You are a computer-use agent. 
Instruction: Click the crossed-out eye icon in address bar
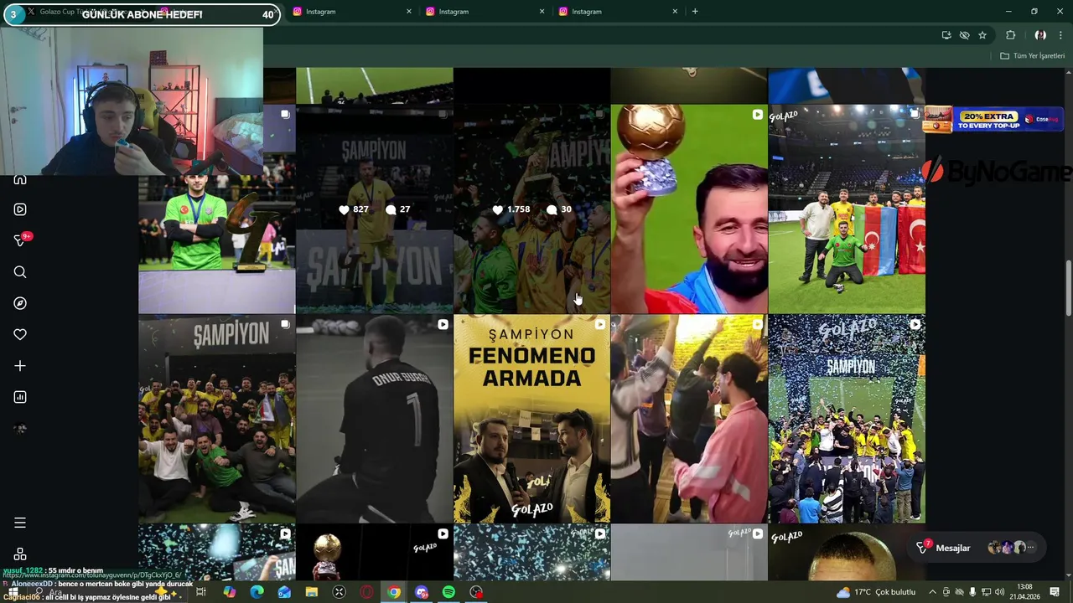pos(964,35)
